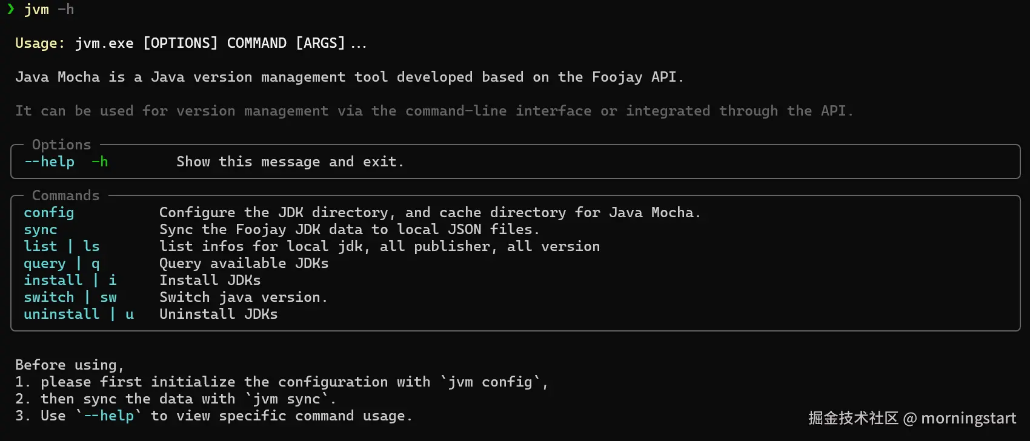Select the "config" command in Commands list

point(49,213)
